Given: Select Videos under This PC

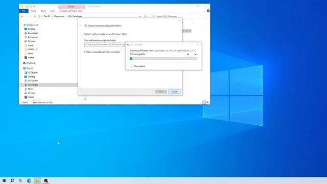Looking at the screenshot, I should tap(31, 97).
